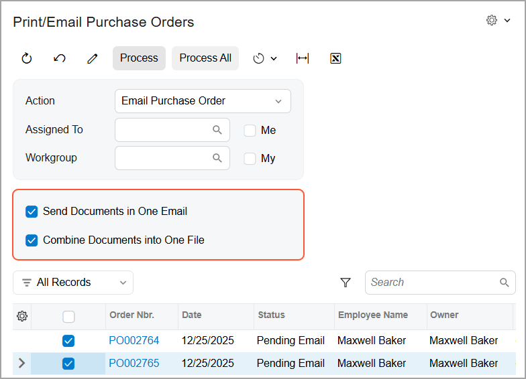Viewport: 526px width, 379px height.
Task: Uncheck Send Documents in One Email
Action: point(32,212)
